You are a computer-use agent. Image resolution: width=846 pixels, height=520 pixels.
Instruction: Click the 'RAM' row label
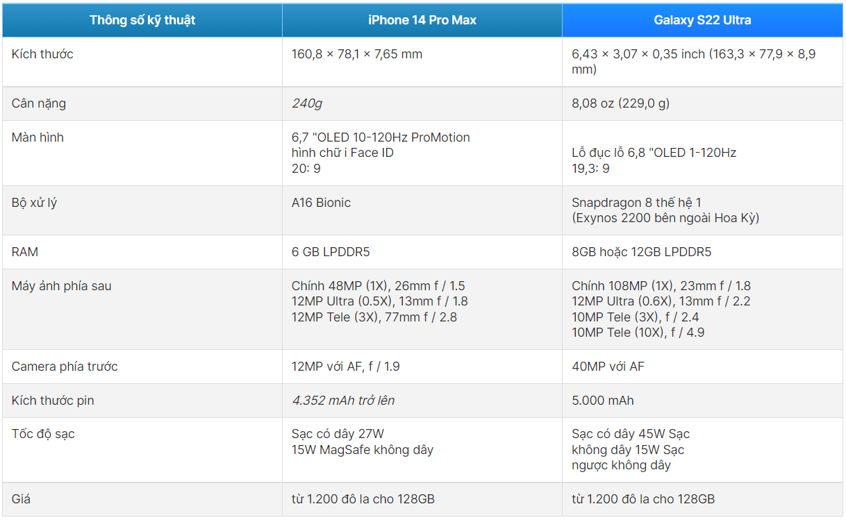click(x=25, y=252)
